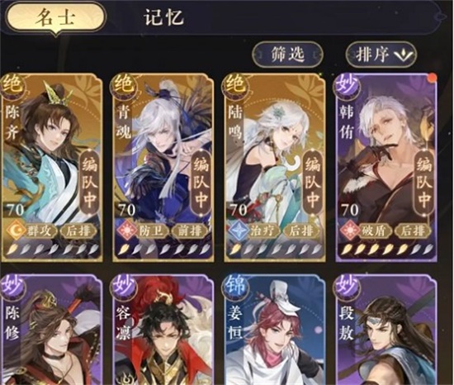Click 群攻 role icon on 陈齐

click(x=15, y=231)
